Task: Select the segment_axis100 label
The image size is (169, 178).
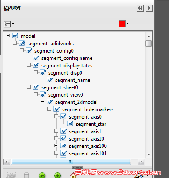Action: pos(88,146)
